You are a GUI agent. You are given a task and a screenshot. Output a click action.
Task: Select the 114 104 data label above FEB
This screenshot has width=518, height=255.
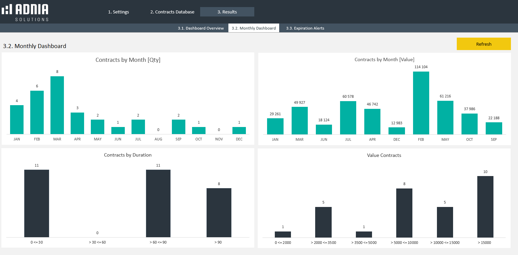pyautogui.click(x=421, y=67)
